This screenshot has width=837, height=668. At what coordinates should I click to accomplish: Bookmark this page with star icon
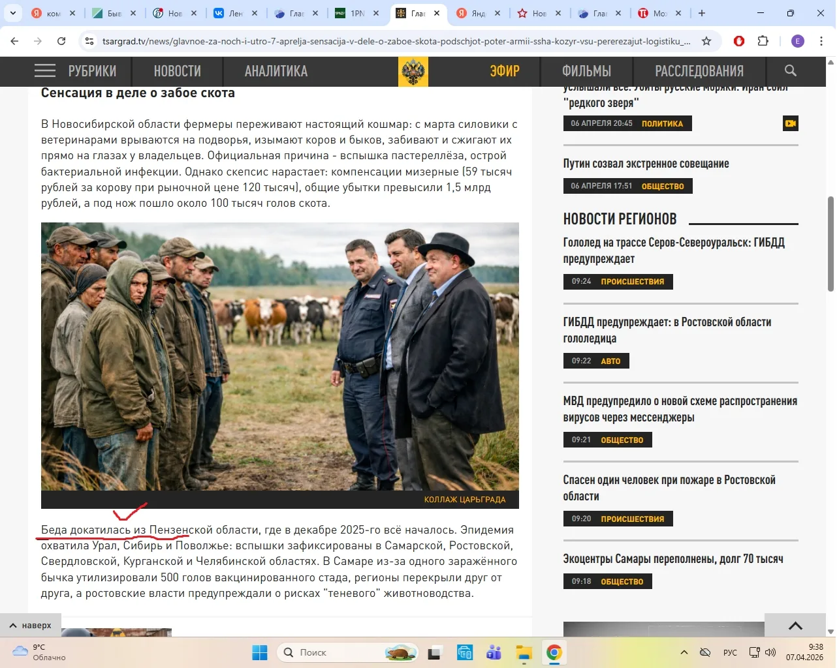706,41
